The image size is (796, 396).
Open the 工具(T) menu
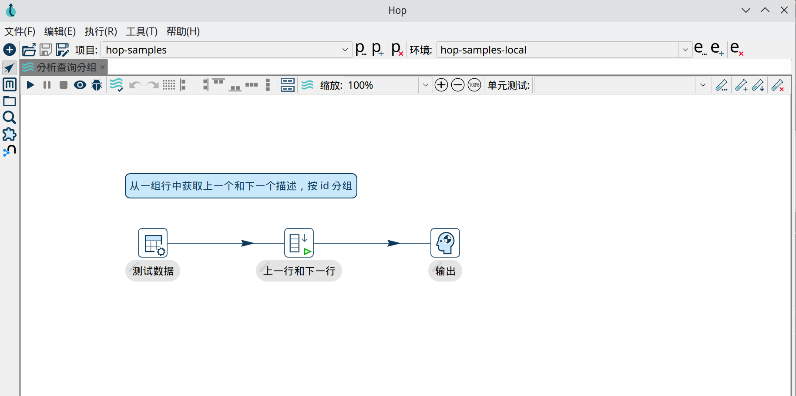141,31
